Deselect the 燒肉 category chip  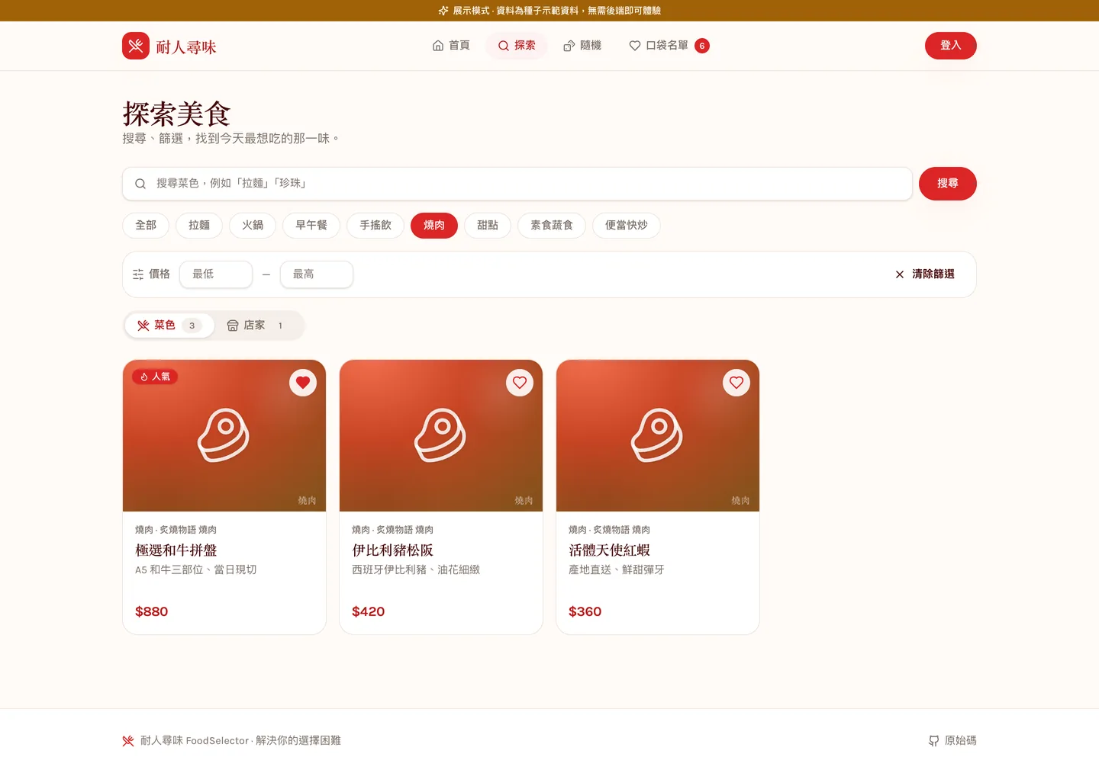pos(434,226)
